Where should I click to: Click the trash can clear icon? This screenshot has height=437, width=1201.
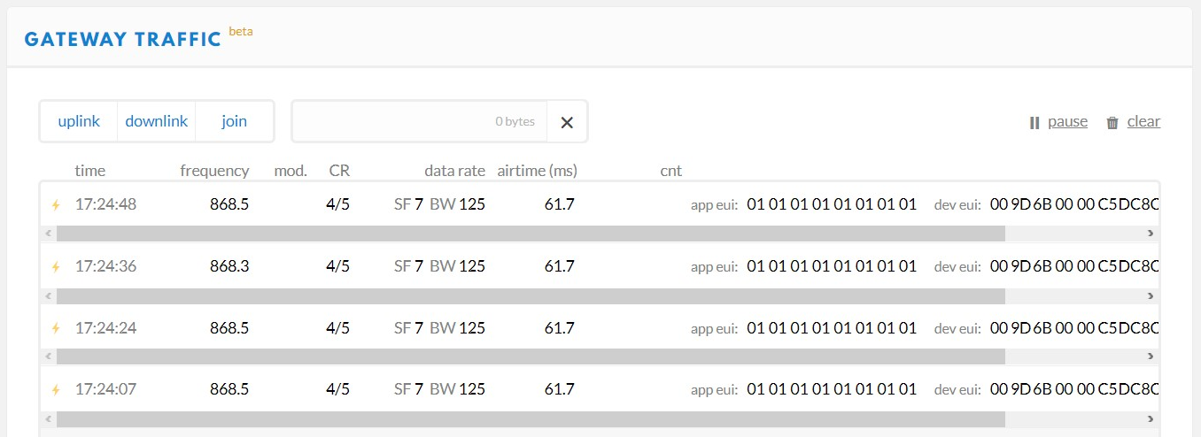(x=1112, y=123)
